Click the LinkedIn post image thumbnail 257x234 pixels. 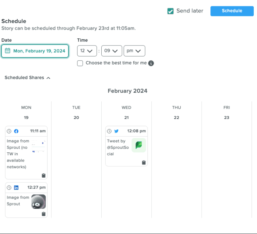(39, 201)
